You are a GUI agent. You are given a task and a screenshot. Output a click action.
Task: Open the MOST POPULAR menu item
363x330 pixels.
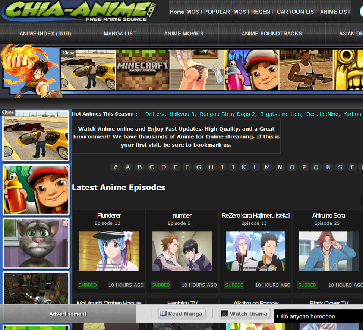click(x=208, y=12)
